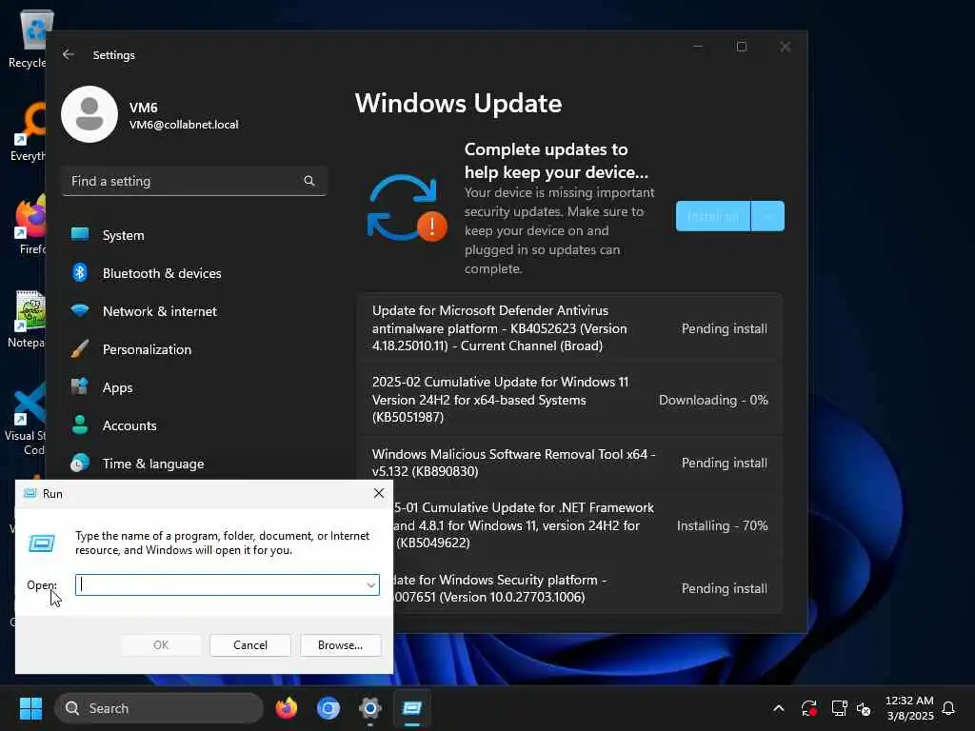Open the VM6 profile avatar
Screen dimensions: 975x731
pyautogui.click(x=90, y=114)
